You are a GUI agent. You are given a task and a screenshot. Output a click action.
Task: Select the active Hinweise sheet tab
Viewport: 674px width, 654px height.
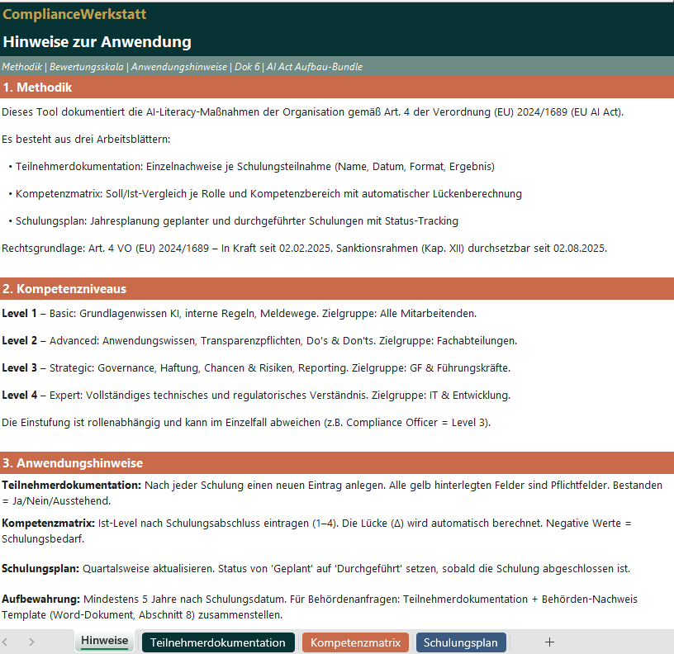point(104,640)
